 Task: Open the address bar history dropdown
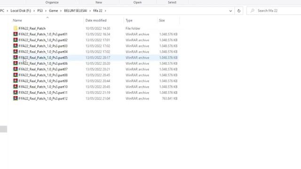pos(230,11)
